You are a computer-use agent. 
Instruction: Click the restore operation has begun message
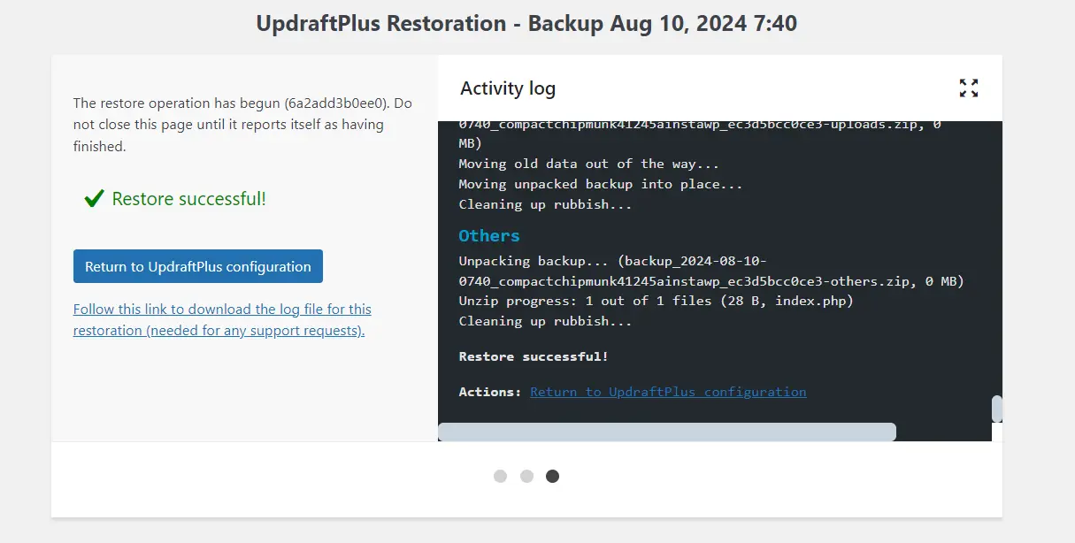tap(242, 125)
